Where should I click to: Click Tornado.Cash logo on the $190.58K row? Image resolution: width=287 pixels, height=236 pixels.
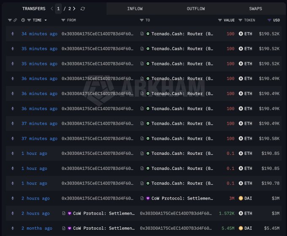[x=148, y=138]
